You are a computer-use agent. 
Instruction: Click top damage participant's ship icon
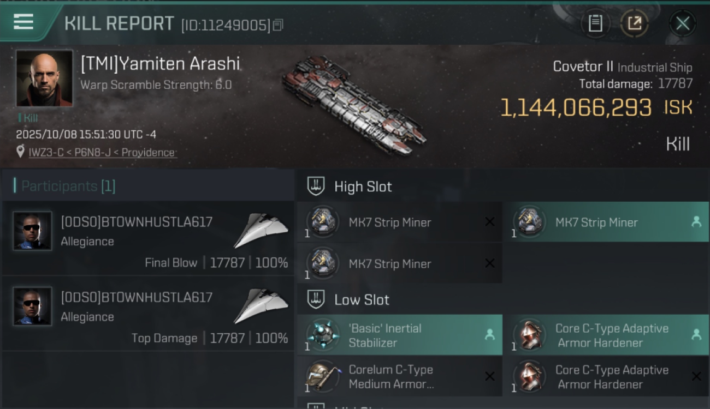[261, 306]
